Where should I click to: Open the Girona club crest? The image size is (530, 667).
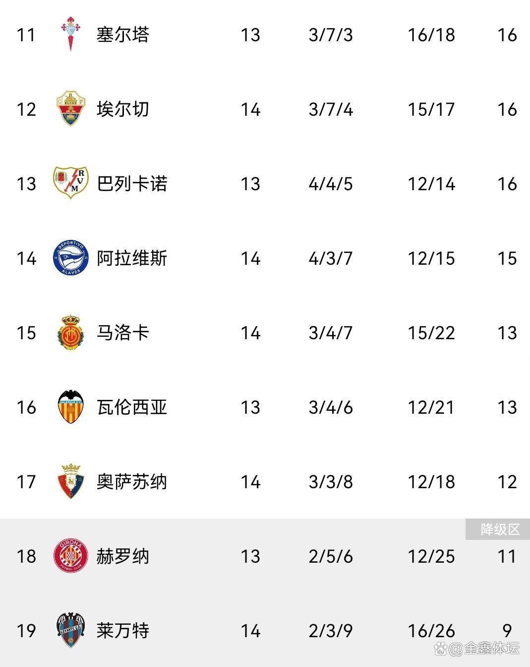point(70,556)
